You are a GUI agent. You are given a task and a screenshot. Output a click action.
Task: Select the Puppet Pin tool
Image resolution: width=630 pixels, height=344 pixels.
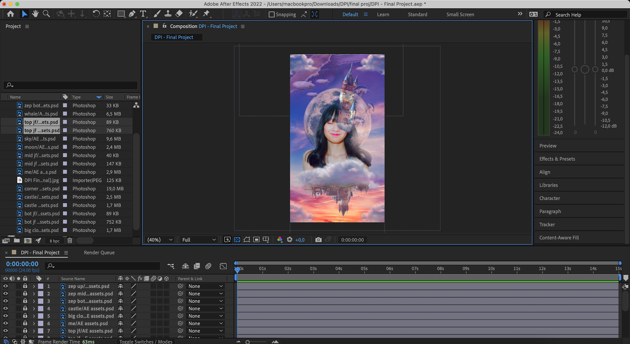[x=206, y=14]
